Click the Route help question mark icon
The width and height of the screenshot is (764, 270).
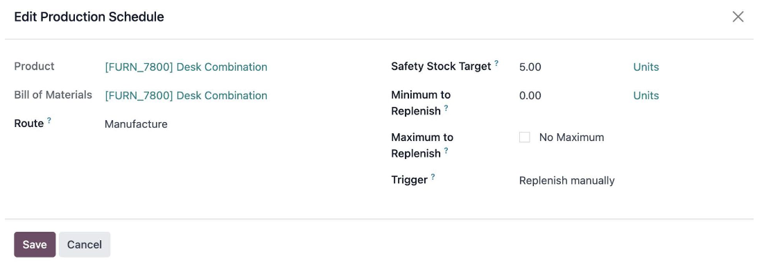click(x=49, y=120)
